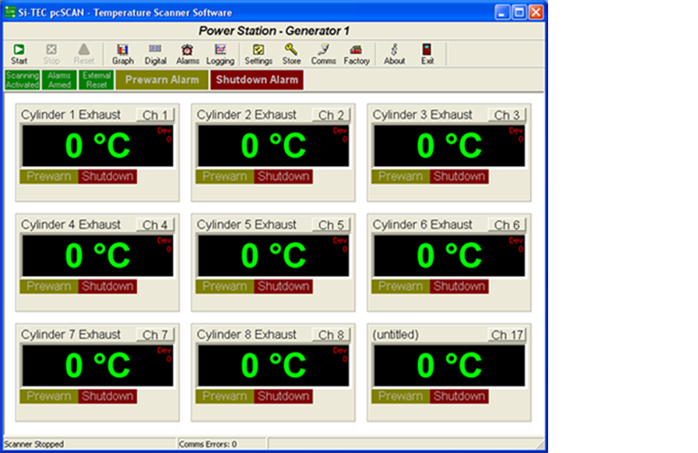Image resolution: width=698 pixels, height=453 pixels.
Task: Switch to the Digital display view
Action: pos(155,54)
